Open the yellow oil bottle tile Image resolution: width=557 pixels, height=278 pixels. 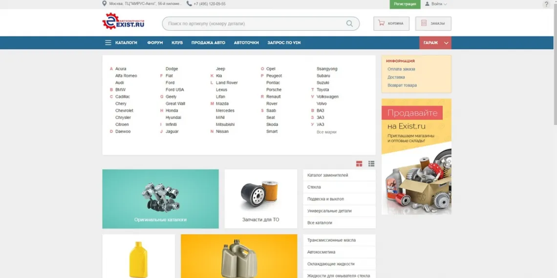click(139, 256)
